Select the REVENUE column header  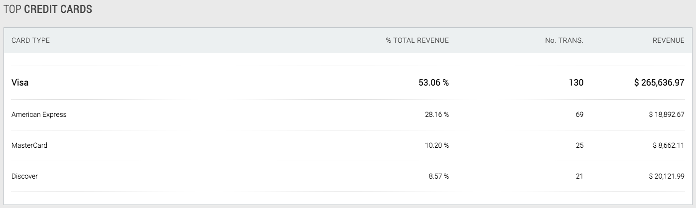pyautogui.click(x=668, y=40)
